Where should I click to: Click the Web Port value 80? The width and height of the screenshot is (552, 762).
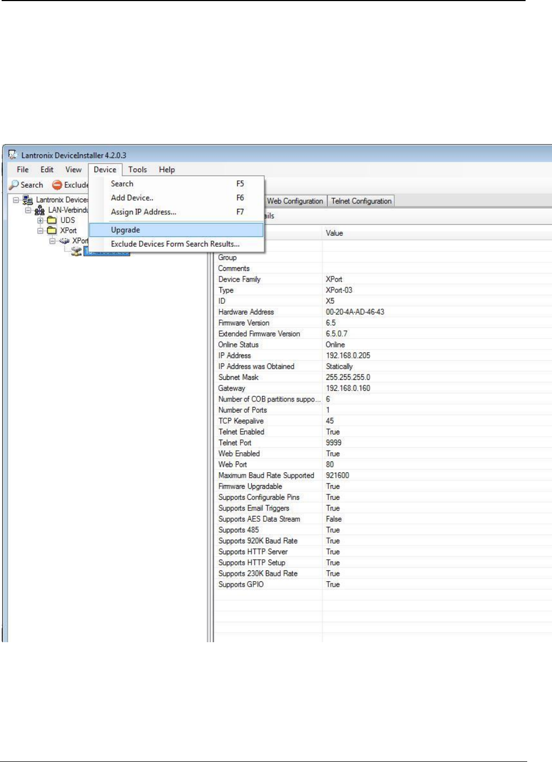click(x=329, y=464)
